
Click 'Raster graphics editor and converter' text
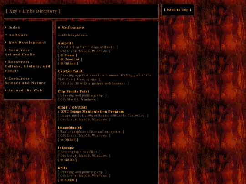91,132
